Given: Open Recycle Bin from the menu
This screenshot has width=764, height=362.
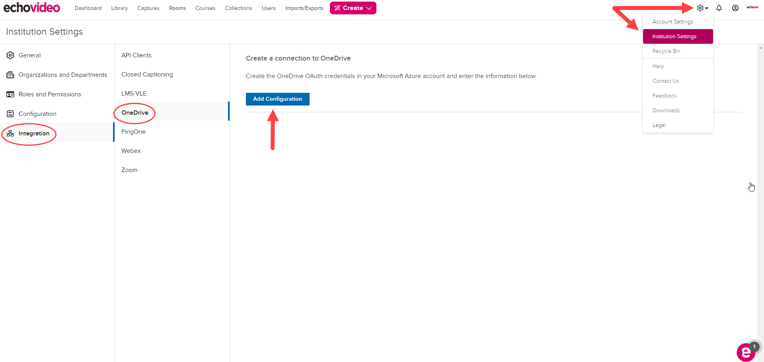Looking at the screenshot, I should 678,51.
